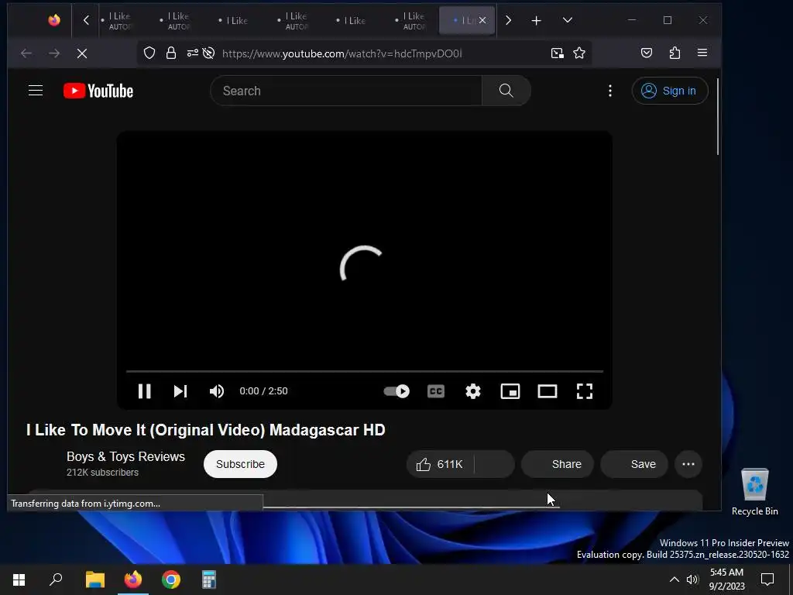Image resolution: width=793 pixels, height=595 pixels.
Task: Open the site permissions icon
Action: (193, 53)
